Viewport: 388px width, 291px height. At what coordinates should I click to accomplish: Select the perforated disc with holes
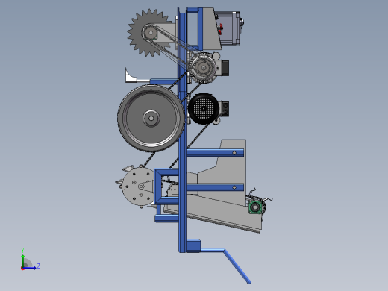coord(138,187)
